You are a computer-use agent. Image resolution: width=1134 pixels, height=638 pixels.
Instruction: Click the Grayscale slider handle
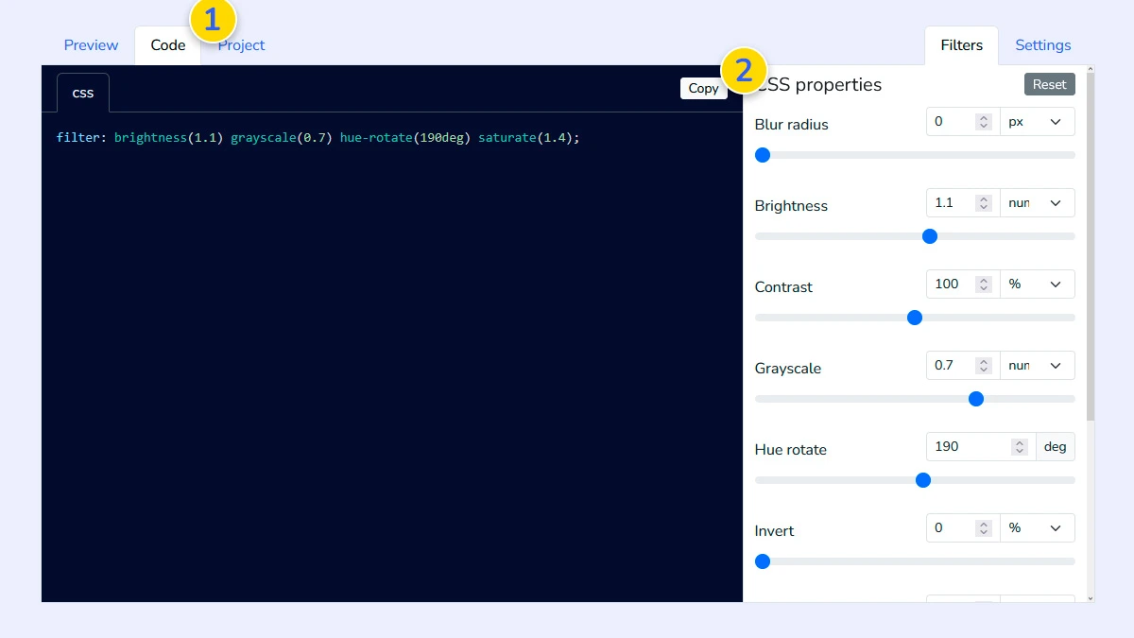[x=976, y=399]
